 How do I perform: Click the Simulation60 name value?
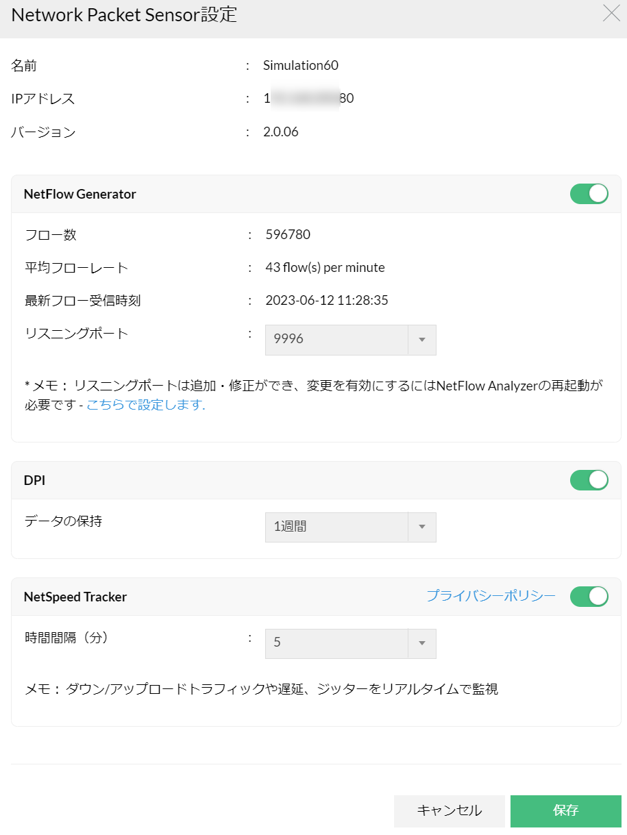(x=301, y=66)
